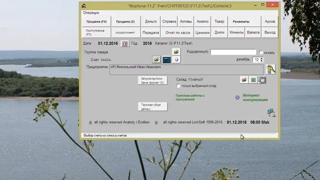Check 'только выбранный склад' option
320x180 pixels.
tap(178, 86)
